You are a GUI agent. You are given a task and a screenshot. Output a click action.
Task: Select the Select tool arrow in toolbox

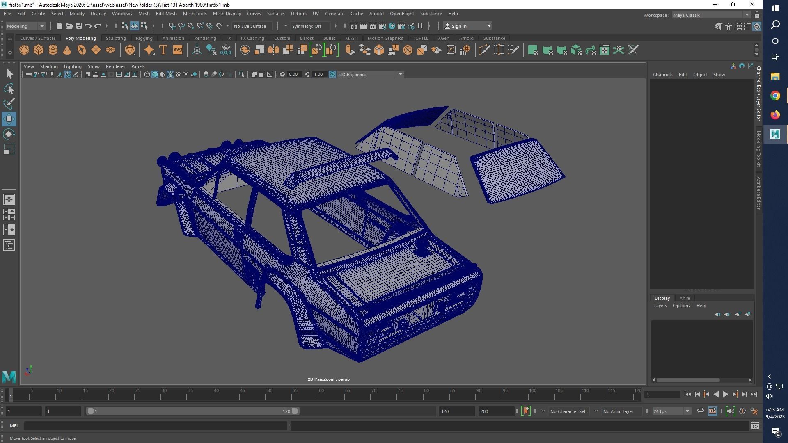click(x=9, y=74)
